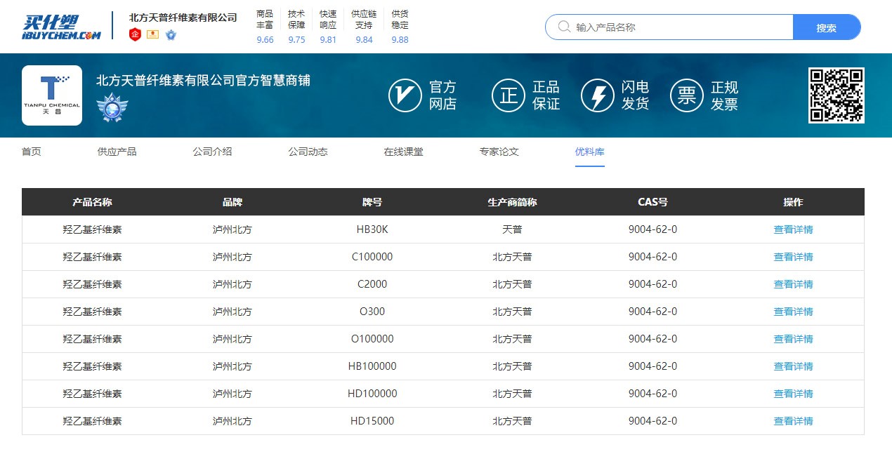Click manufacturer cell 天普 in HB30K row
This screenshot has height=454, width=892.
[513, 229]
